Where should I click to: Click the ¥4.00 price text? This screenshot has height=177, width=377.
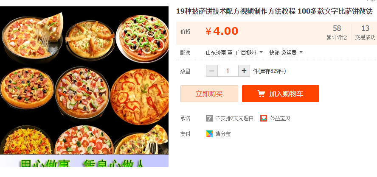pyautogui.click(x=222, y=31)
